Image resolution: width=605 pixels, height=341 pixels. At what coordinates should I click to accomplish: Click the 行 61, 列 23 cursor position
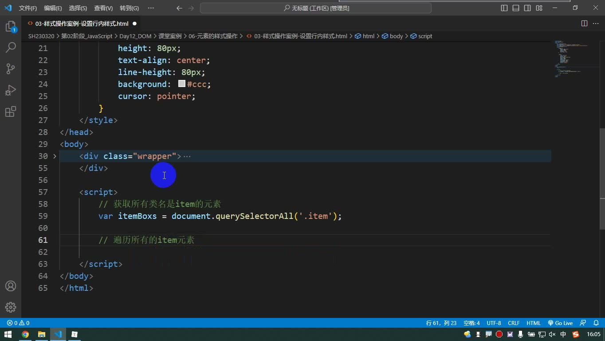point(441,323)
